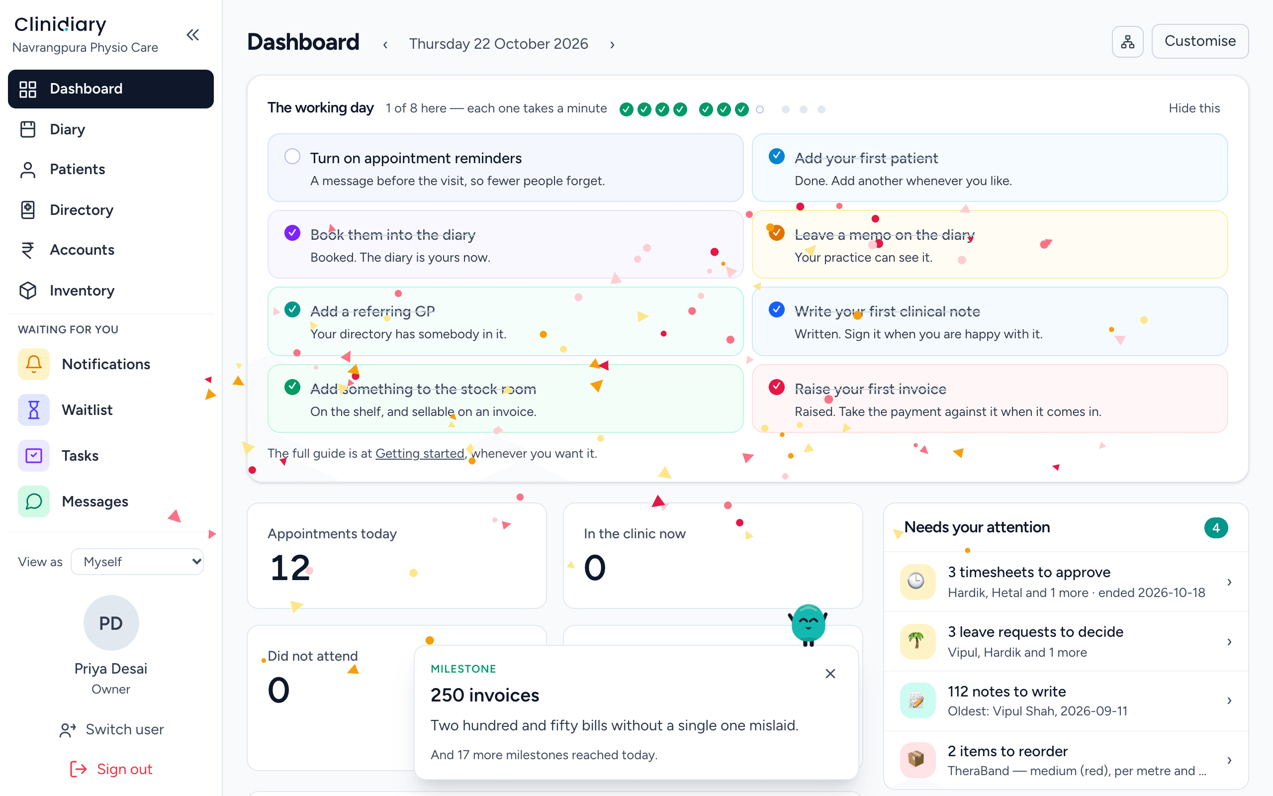Click the Tasks checkbox icon
This screenshot has height=796, width=1273.
[34, 455]
